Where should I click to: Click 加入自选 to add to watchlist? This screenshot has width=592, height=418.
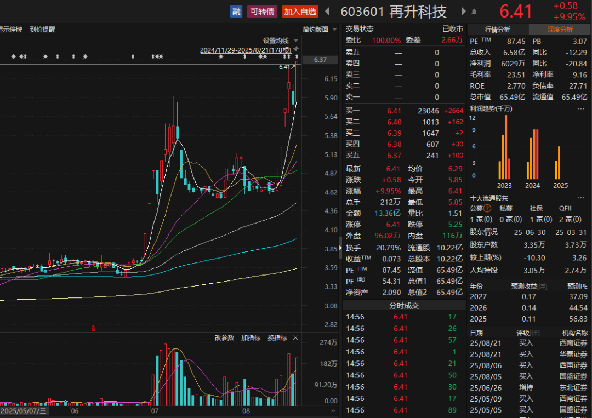tap(300, 11)
